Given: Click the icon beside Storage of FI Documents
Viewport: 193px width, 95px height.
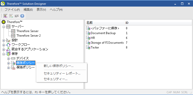Looking at the screenshot, I should click(x=88, y=43).
